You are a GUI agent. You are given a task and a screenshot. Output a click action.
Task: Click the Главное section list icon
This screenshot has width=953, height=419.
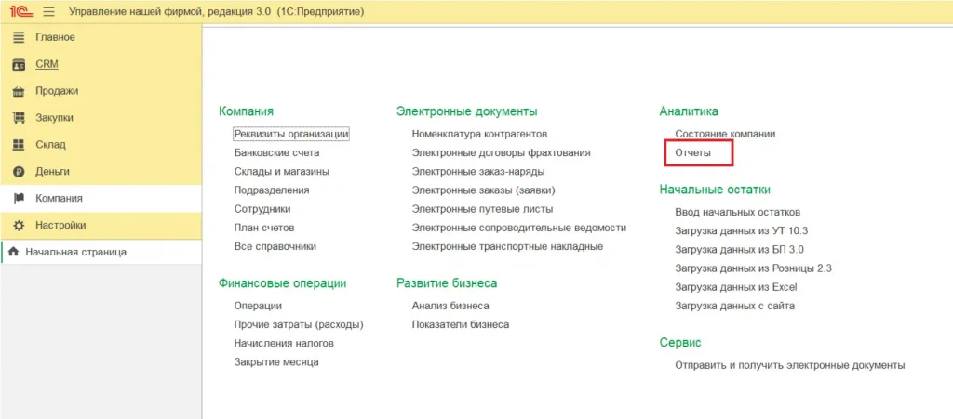[18, 37]
